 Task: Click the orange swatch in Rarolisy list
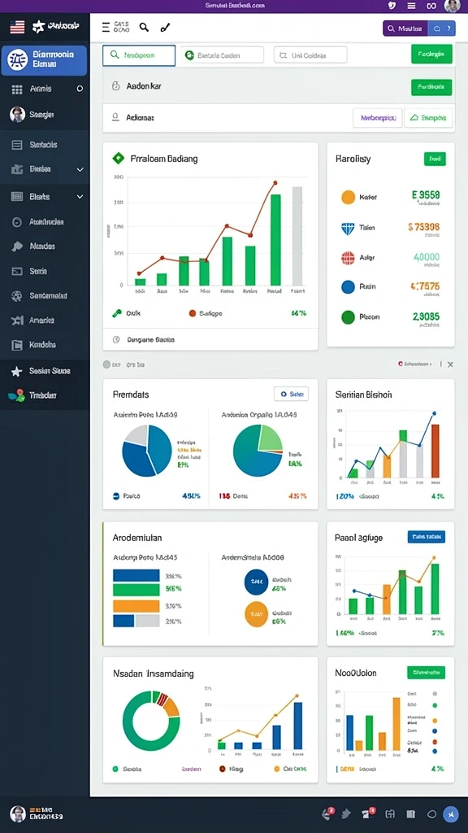pyautogui.click(x=348, y=197)
